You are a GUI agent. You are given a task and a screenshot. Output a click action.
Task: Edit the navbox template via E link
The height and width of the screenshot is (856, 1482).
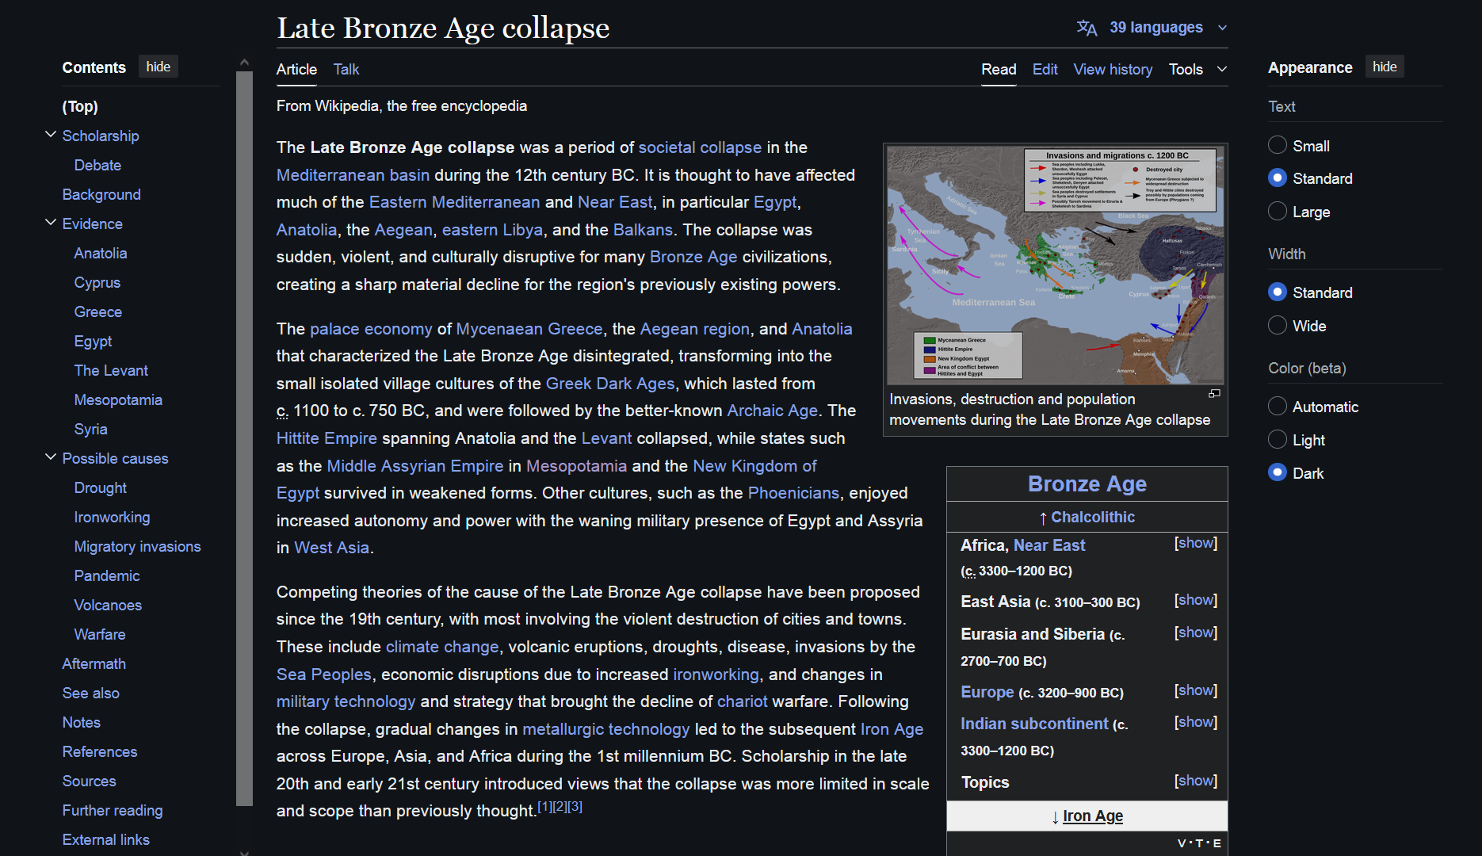tap(1217, 843)
